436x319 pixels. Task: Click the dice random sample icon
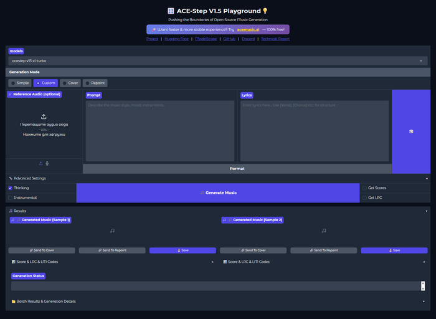(x=411, y=131)
